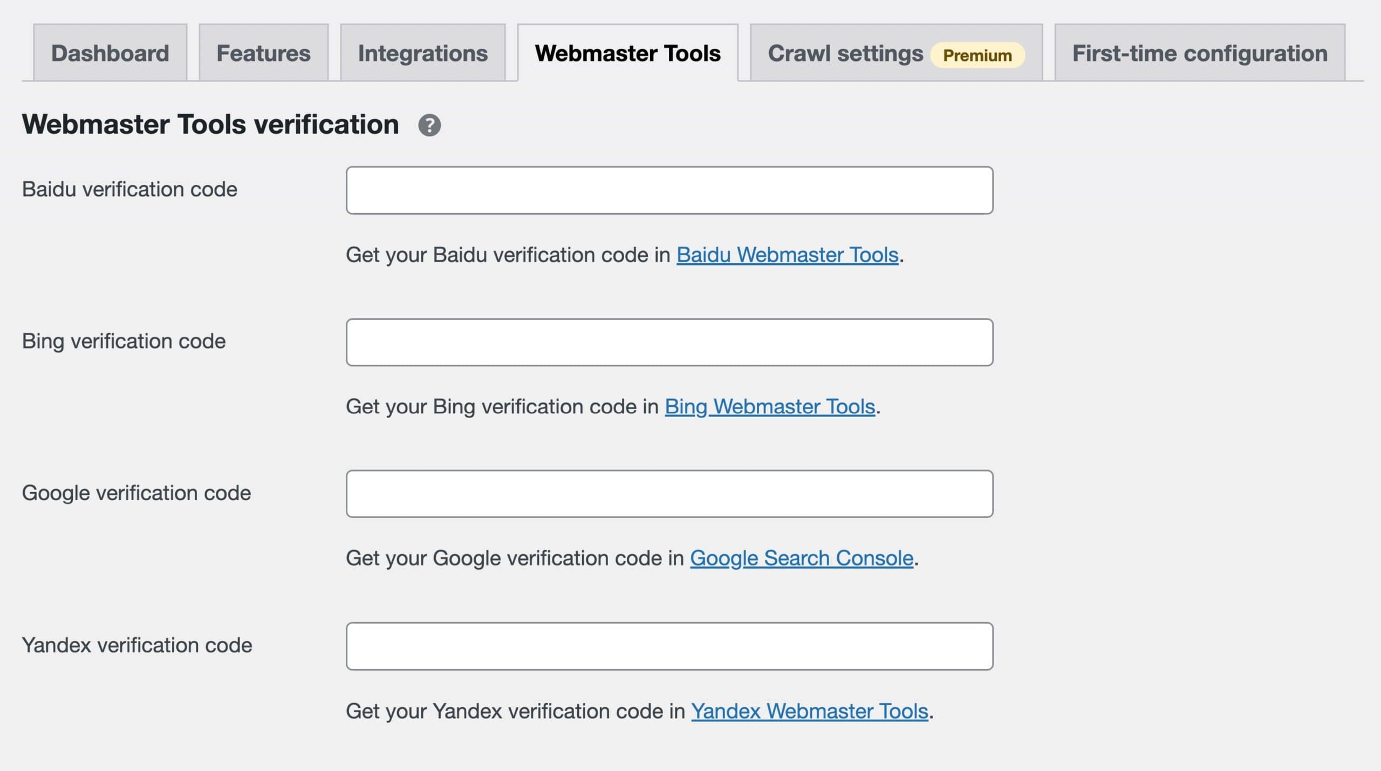Screen dimensions: 1381x771
Task: Open the Yandex Webmaster Tools link
Action: click(x=810, y=711)
